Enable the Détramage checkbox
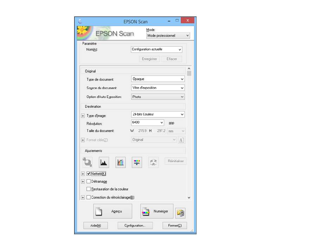Image resolution: width=334 pixels, height=249 pixels. [89, 181]
